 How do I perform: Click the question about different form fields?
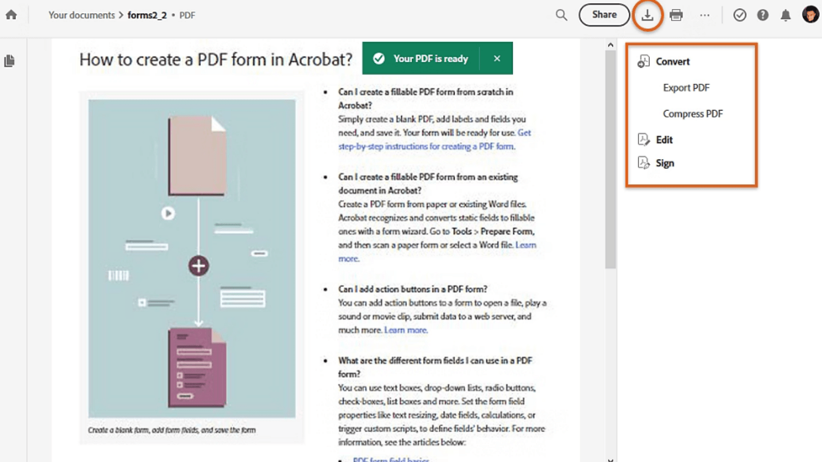click(435, 367)
